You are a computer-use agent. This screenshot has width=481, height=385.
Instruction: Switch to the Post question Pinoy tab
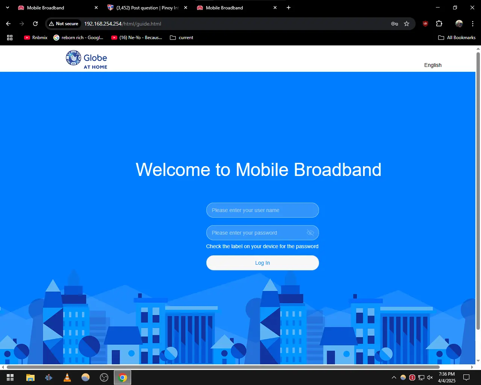coord(147,8)
